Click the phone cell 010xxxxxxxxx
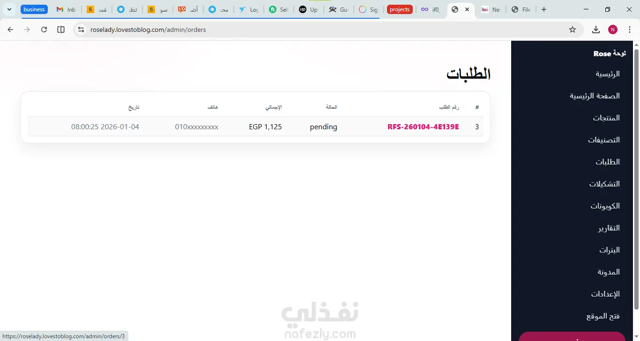The height and width of the screenshot is (341, 640). (197, 127)
